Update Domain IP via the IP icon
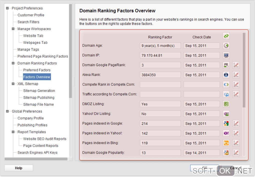Image resolution: width=255 pixels, height=177 pixels. click(x=226, y=55)
